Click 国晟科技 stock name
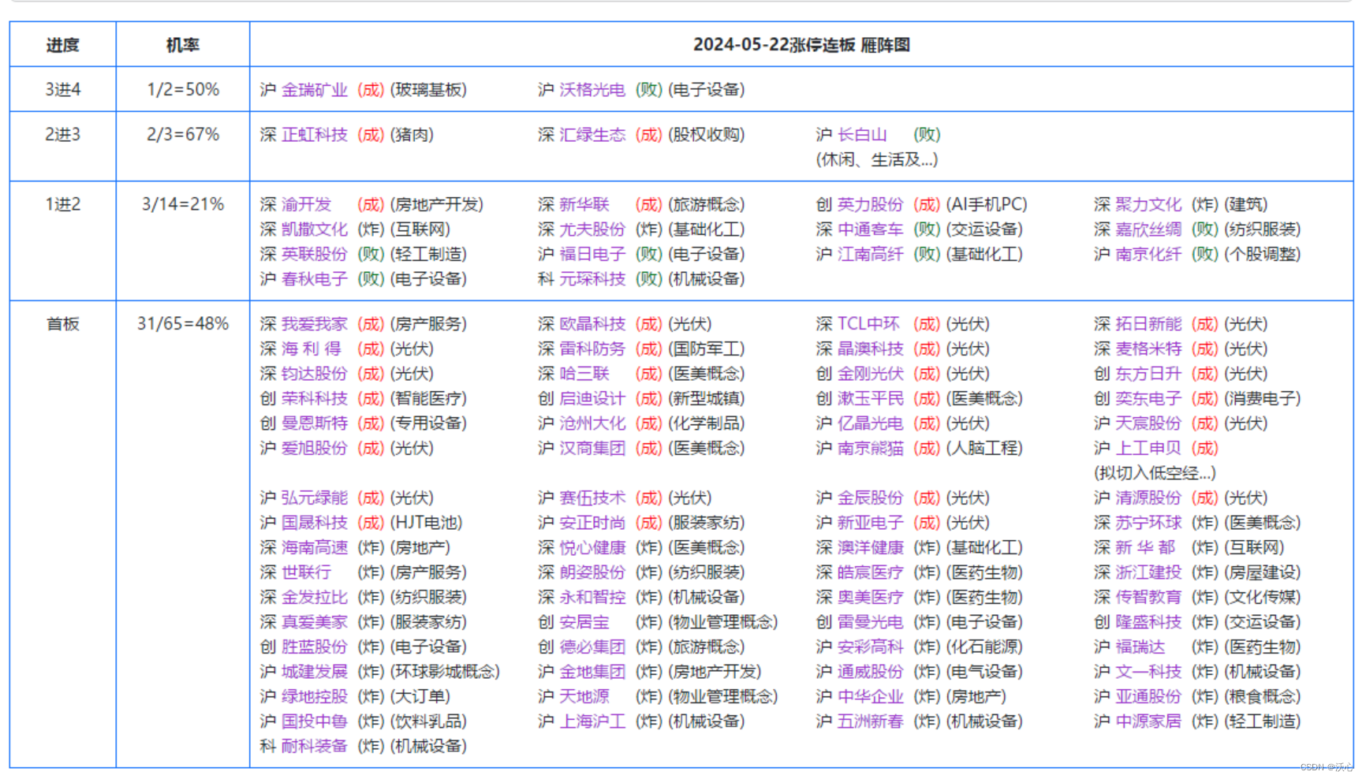The width and height of the screenshot is (1366, 779). pyautogui.click(x=315, y=523)
